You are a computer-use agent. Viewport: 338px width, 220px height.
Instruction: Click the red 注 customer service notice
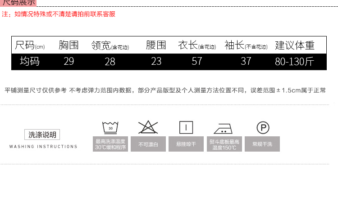point(59,14)
